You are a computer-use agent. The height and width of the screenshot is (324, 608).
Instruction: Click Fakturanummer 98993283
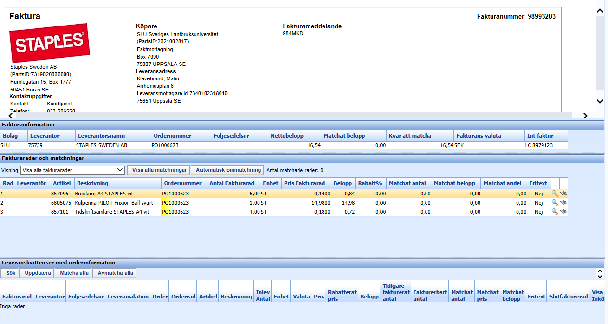541,16
